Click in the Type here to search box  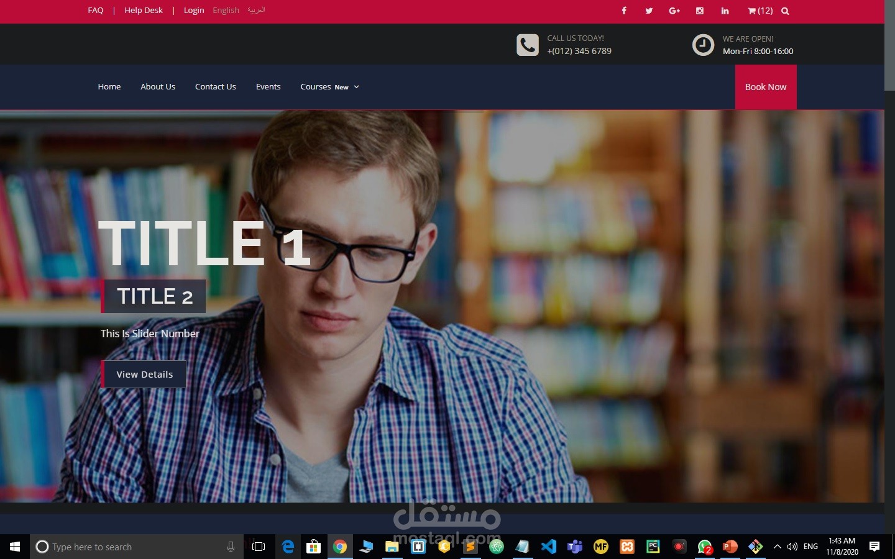click(135, 547)
